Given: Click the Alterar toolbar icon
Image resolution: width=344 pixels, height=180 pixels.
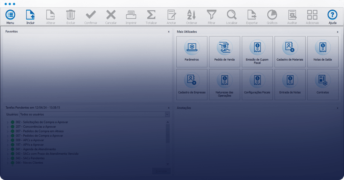Looking at the screenshot, I should pos(51,15).
